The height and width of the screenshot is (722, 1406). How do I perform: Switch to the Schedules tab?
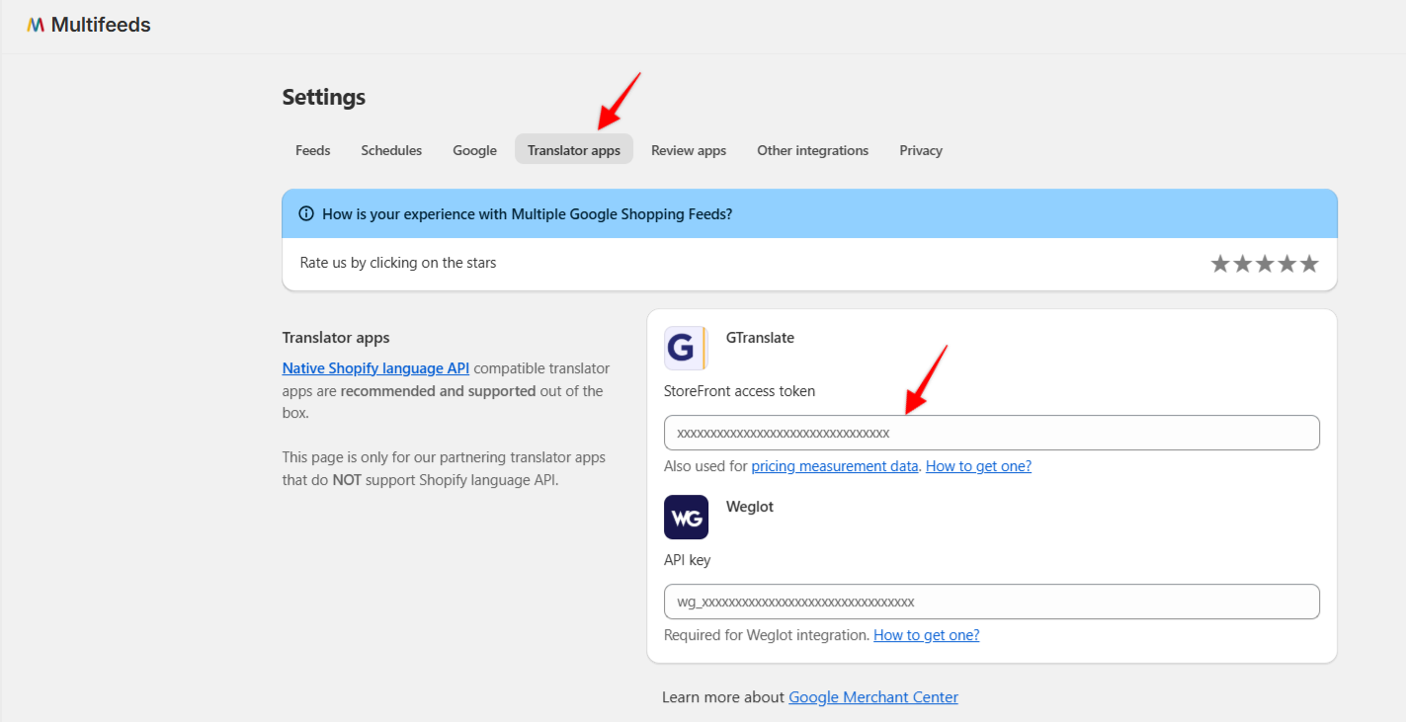click(391, 150)
